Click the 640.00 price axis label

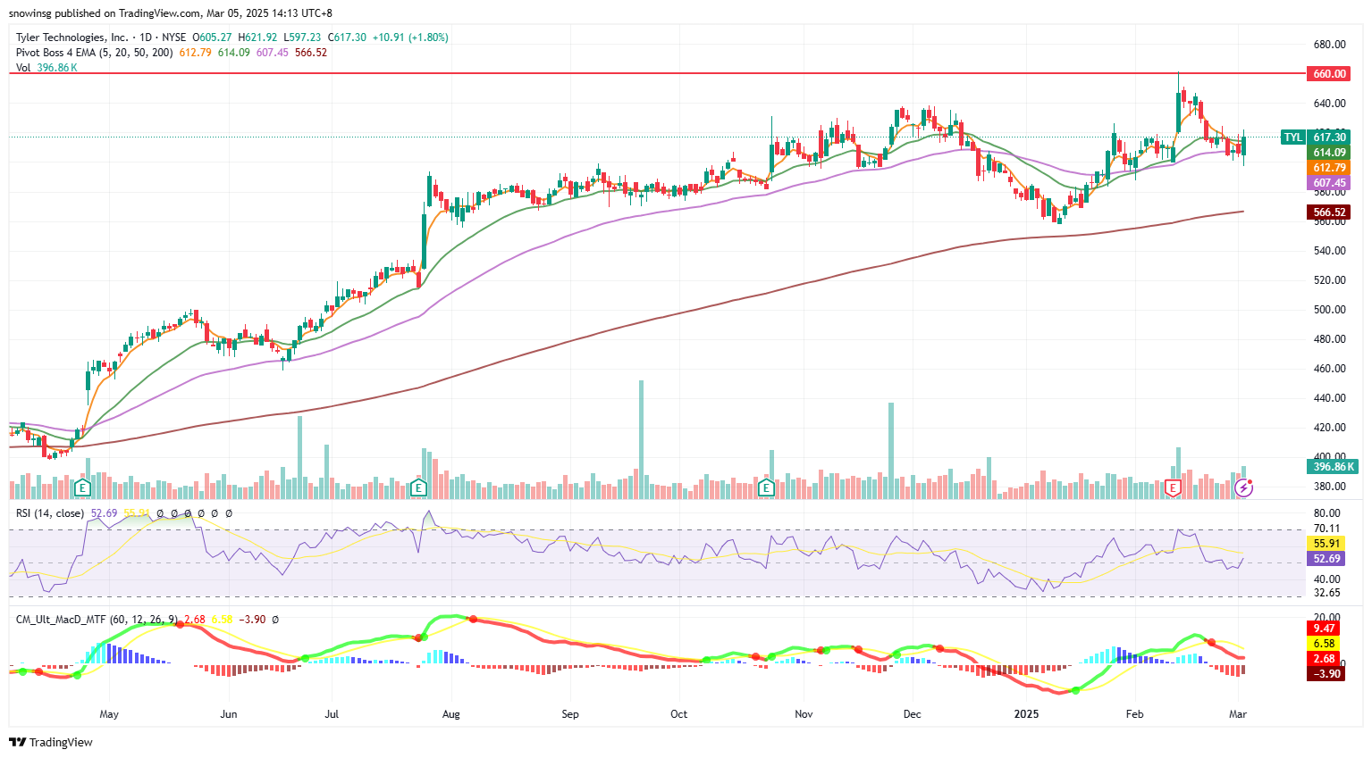pos(1329,104)
